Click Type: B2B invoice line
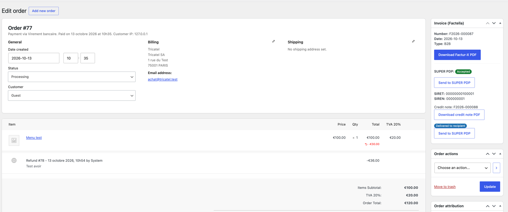Screen dimensions: 508x212 click(x=442, y=44)
